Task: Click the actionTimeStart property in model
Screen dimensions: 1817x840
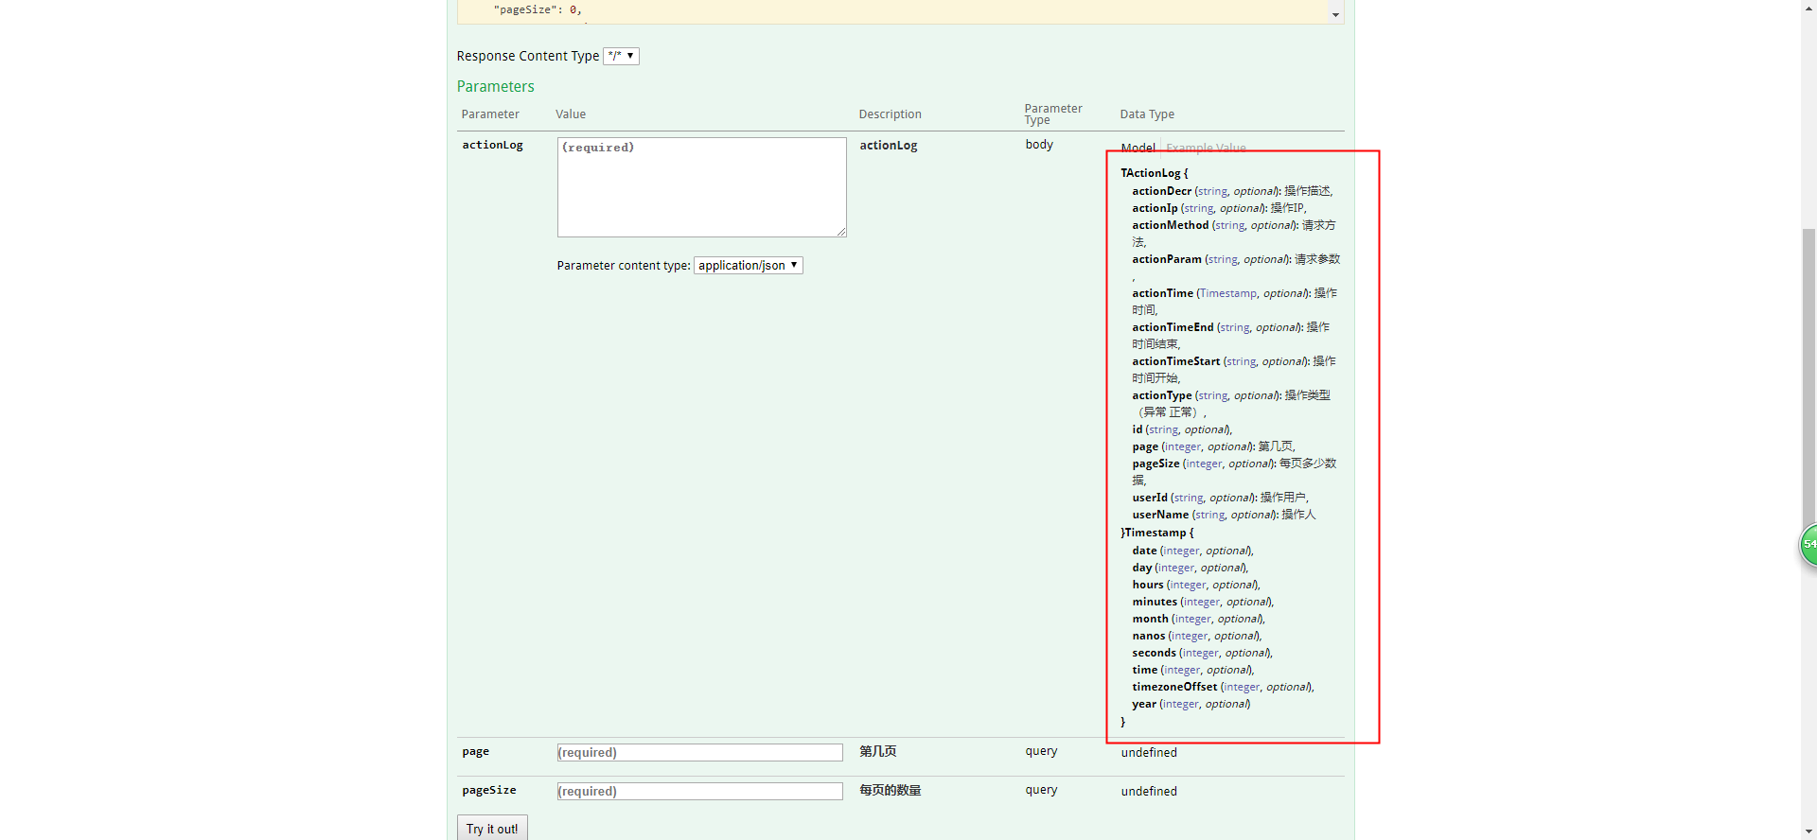Action: (1175, 361)
